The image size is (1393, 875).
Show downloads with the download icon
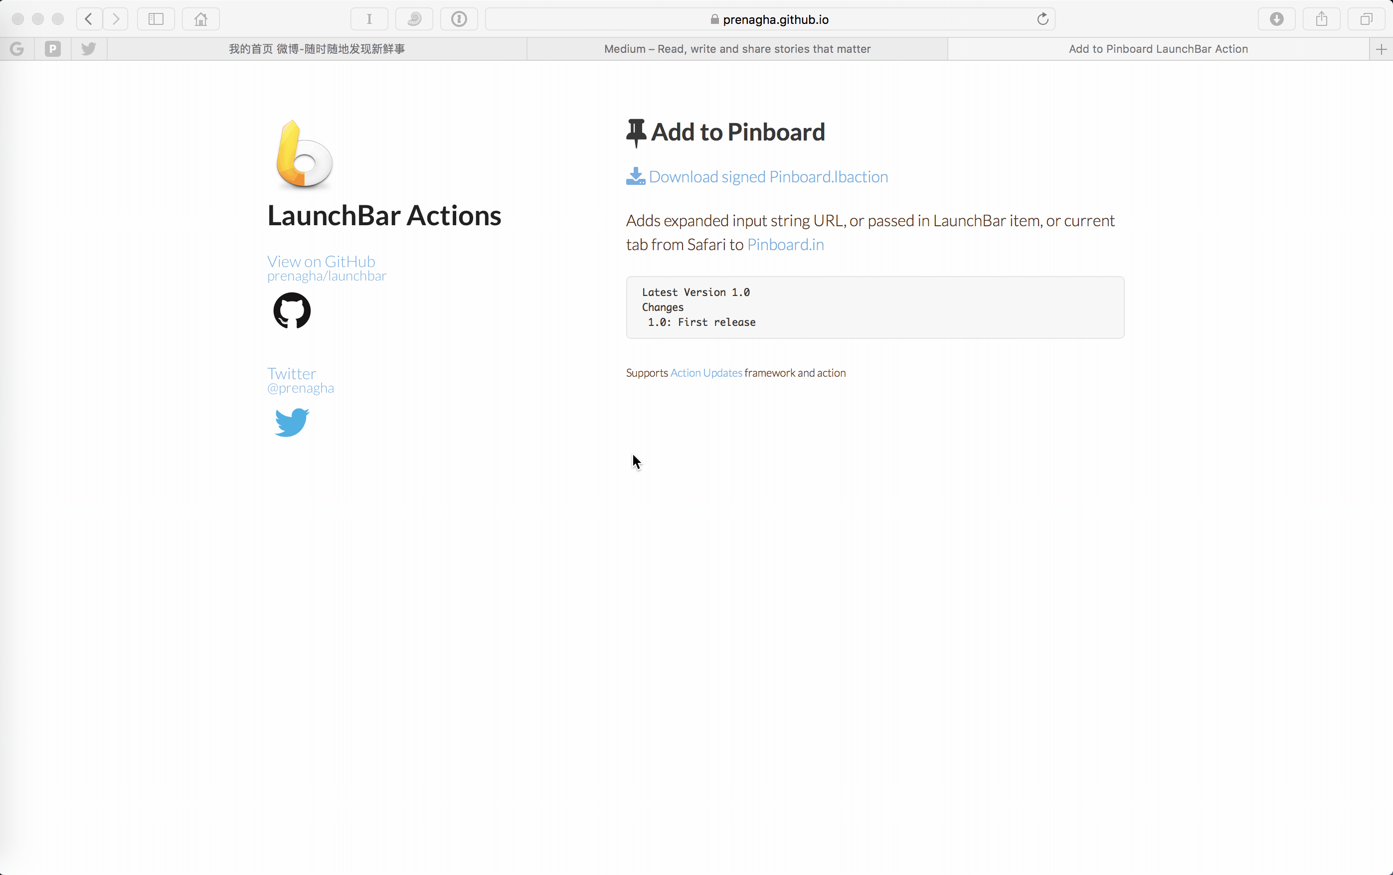(x=1276, y=19)
